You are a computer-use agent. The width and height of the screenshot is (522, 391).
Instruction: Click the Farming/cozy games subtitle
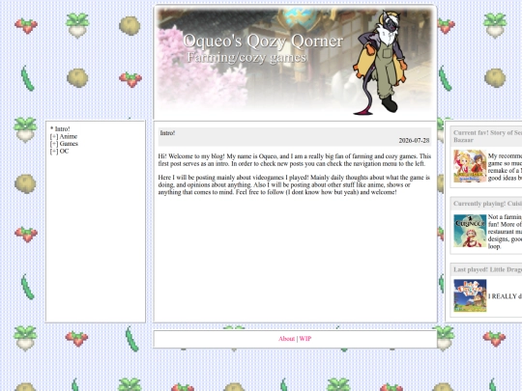coord(246,58)
